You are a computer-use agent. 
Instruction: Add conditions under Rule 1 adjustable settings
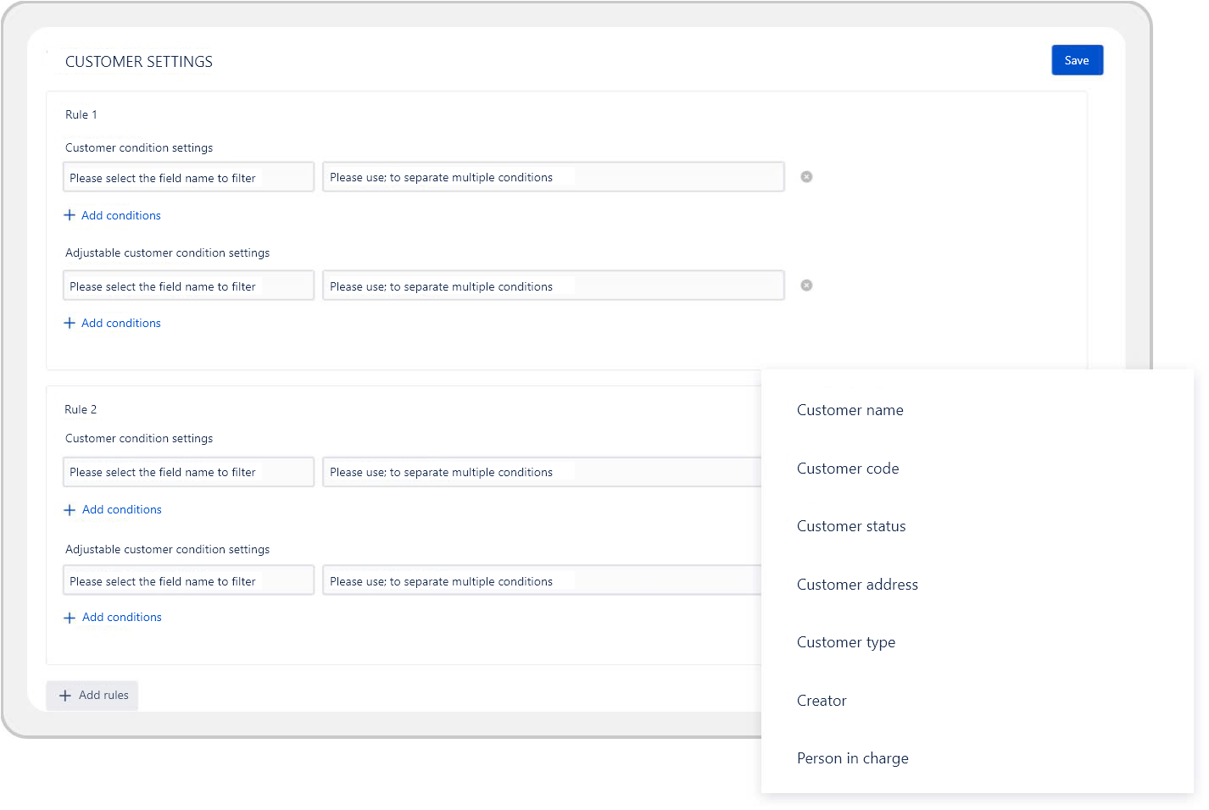pos(113,323)
